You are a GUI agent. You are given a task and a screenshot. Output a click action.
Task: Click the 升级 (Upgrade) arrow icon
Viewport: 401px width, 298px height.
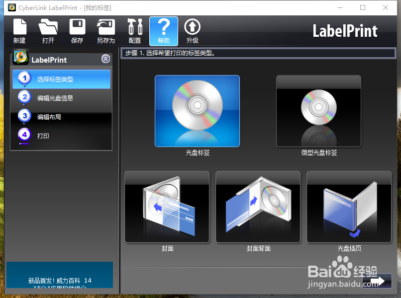point(193,31)
